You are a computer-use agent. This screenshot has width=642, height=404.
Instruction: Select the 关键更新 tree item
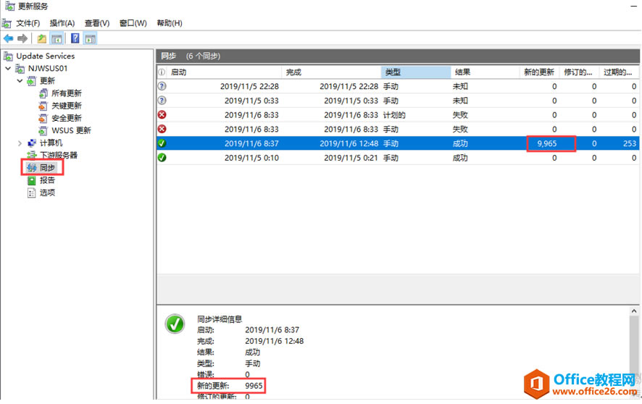tap(67, 106)
